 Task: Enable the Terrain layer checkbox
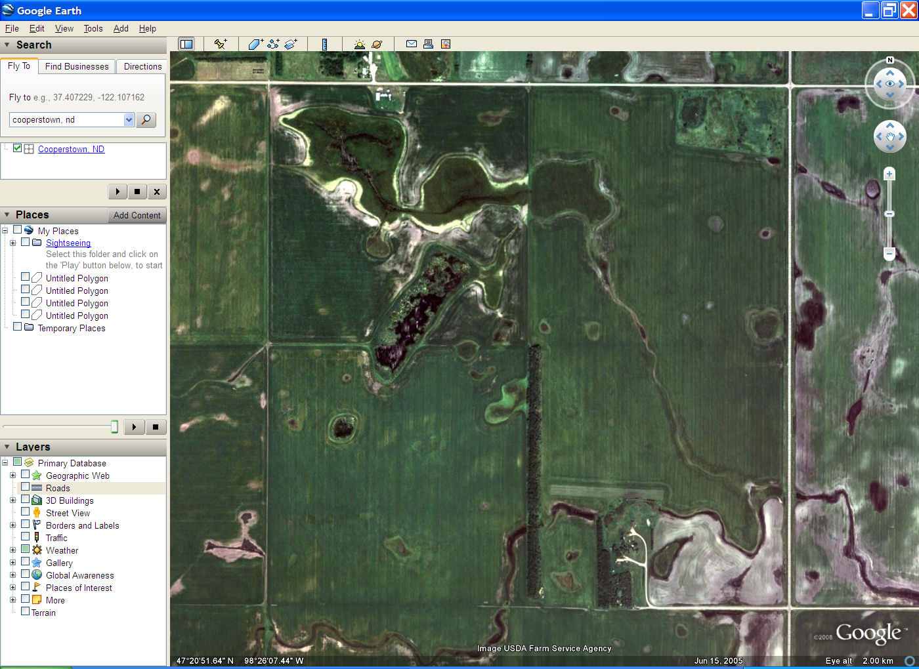(25, 611)
